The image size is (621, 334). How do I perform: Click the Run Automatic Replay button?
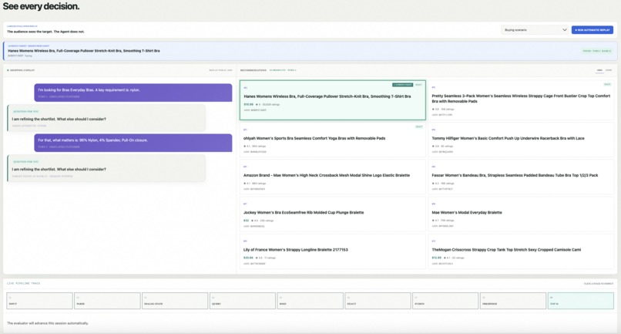592,30
